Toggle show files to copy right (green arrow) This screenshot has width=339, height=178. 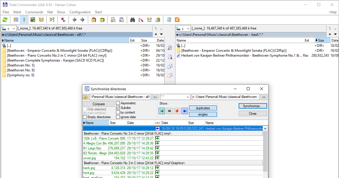pos(162,111)
